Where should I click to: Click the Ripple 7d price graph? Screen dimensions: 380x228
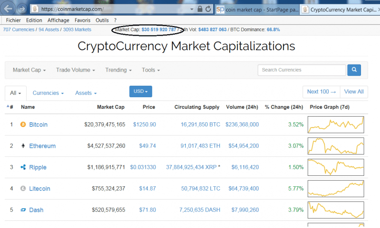click(x=336, y=167)
